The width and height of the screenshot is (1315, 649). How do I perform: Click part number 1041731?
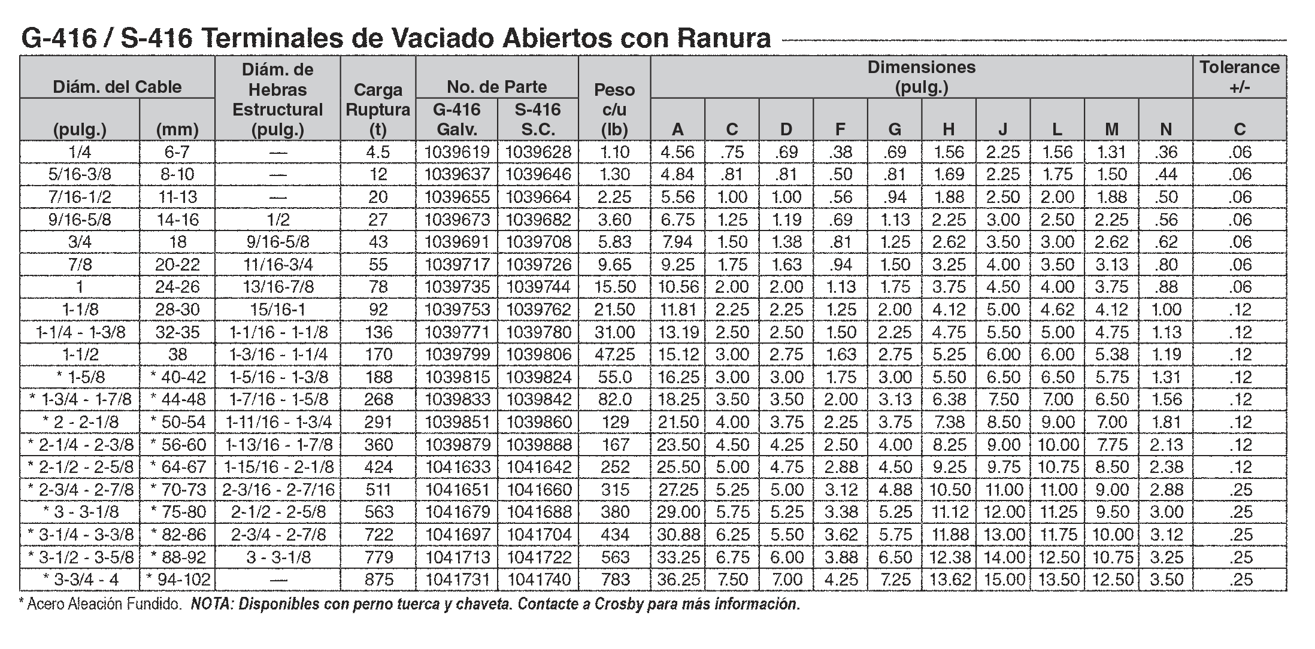[x=457, y=580]
